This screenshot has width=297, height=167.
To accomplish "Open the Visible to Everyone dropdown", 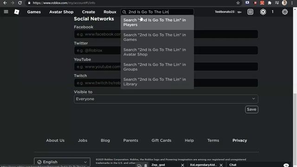I will (x=166, y=99).
